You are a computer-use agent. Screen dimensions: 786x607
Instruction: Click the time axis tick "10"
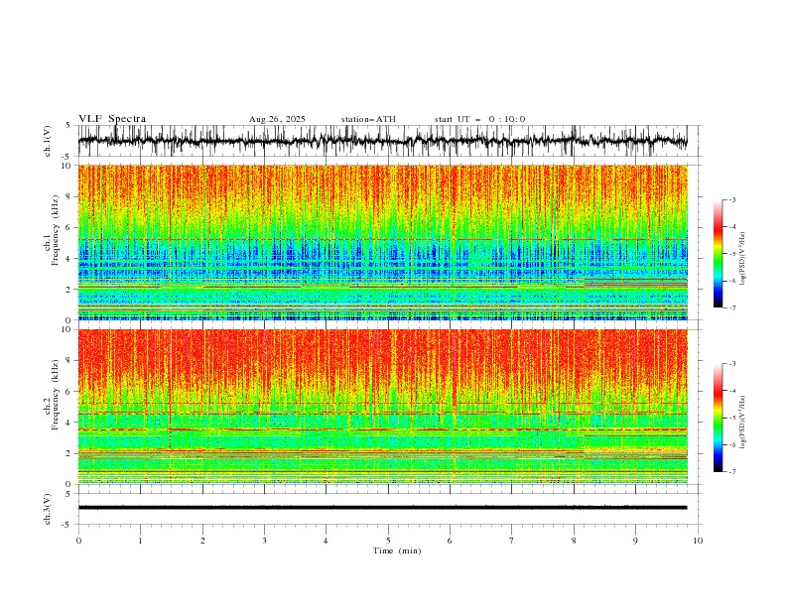pos(698,541)
